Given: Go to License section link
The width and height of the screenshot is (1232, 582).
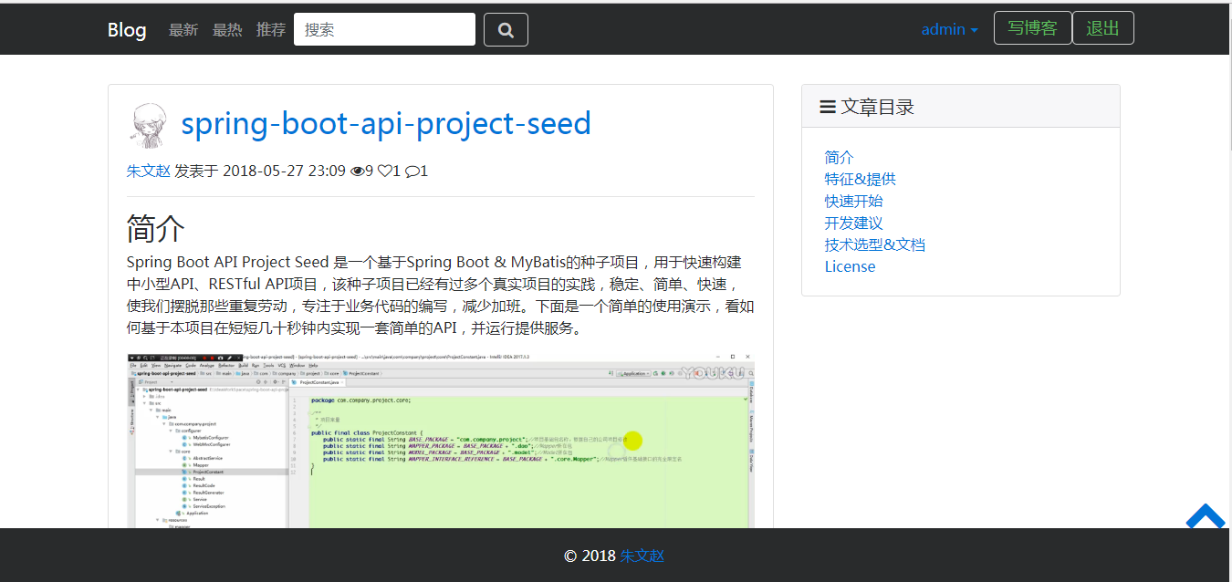Looking at the screenshot, I should (x=850, y=266).
